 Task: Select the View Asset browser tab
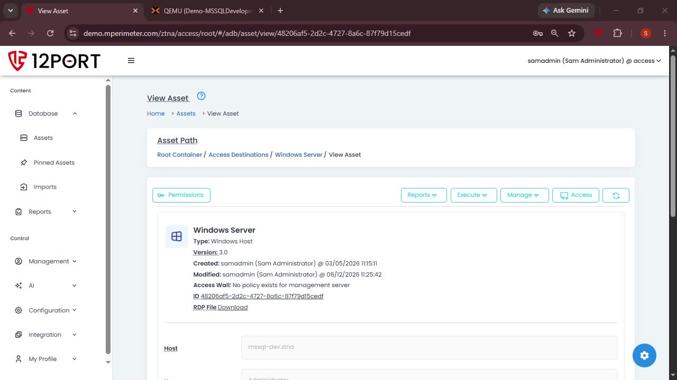82,11
